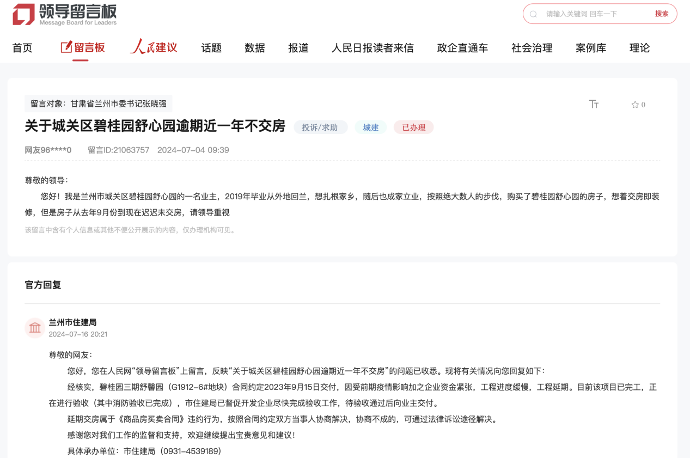690x458 pixels.
Task: Open 政企直通车 navigation item
Action: pos(462,48)
